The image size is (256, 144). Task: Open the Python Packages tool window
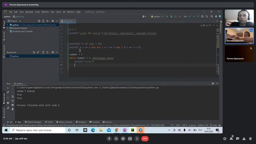(33, 122)
